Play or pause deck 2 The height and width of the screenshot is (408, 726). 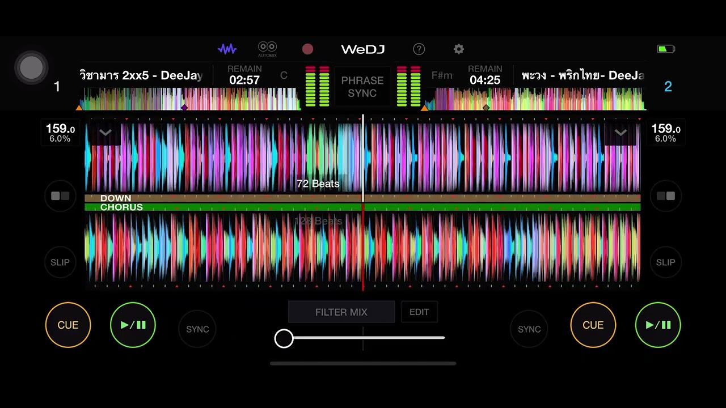(x=658, y=325)
